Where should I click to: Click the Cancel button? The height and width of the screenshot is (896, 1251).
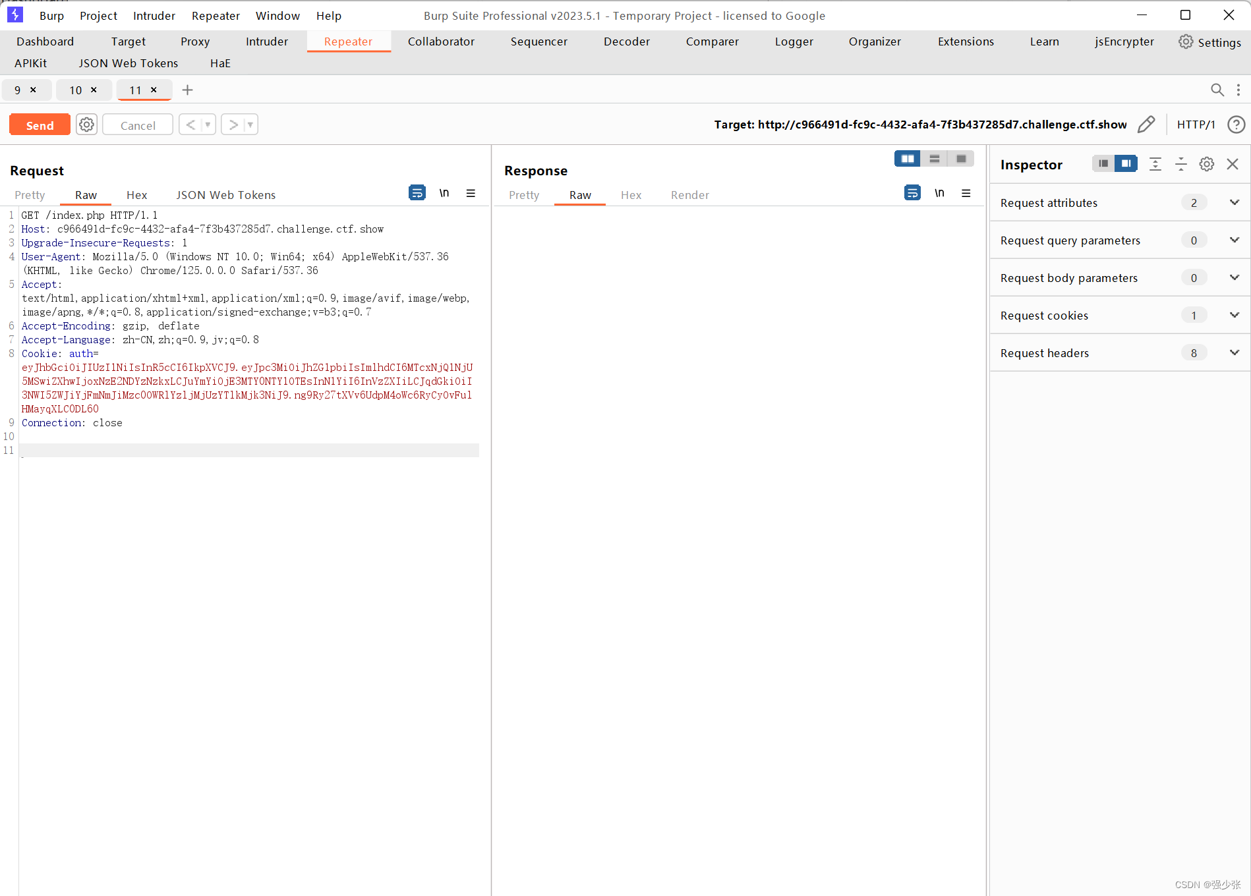click(138, 125)
